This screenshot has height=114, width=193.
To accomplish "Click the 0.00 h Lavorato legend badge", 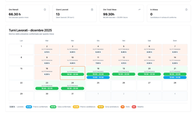I will point(12,107).
